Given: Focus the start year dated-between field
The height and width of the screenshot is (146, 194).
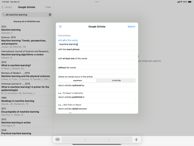Looking at the screenshot, I should coord(63,112).
